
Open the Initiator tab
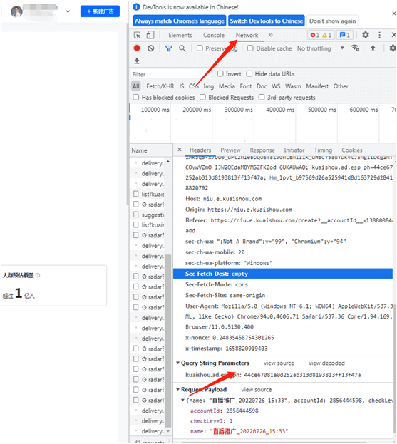294,150
